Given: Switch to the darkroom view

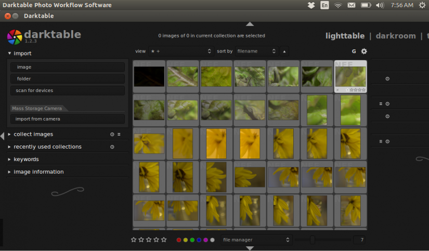Looking at the screenshot, I should pyautogui.click(x=396, y=36).
